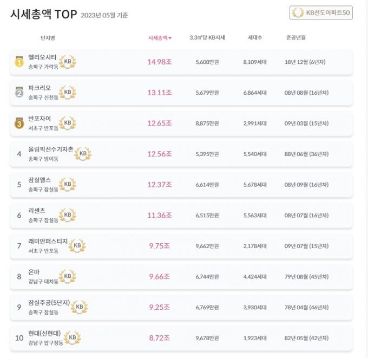Click the 3.3㎡당 KB시세 column header

[207, 38]
